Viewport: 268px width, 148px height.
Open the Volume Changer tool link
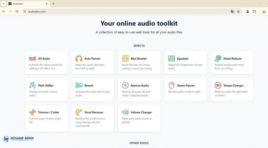pyautogui.click(x=139, y=118)
